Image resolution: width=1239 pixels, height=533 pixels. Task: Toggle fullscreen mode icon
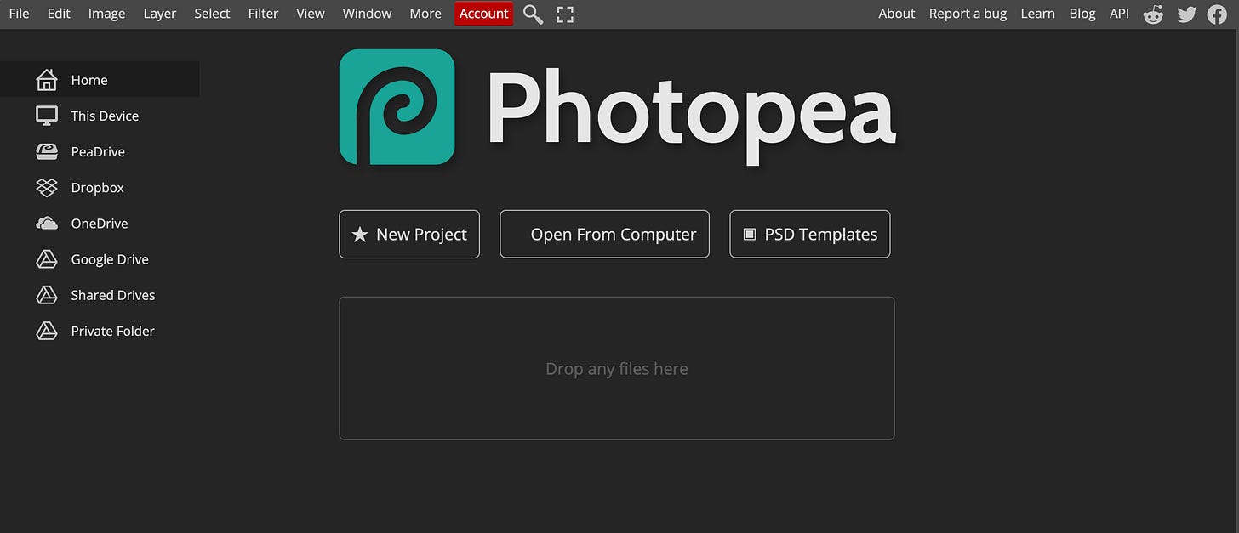point(565,14)
